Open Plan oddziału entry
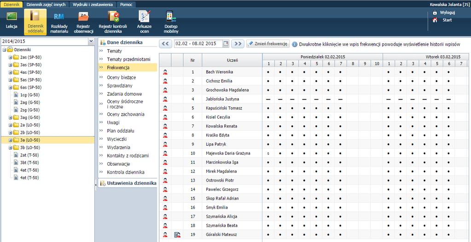 pos(121,131)
